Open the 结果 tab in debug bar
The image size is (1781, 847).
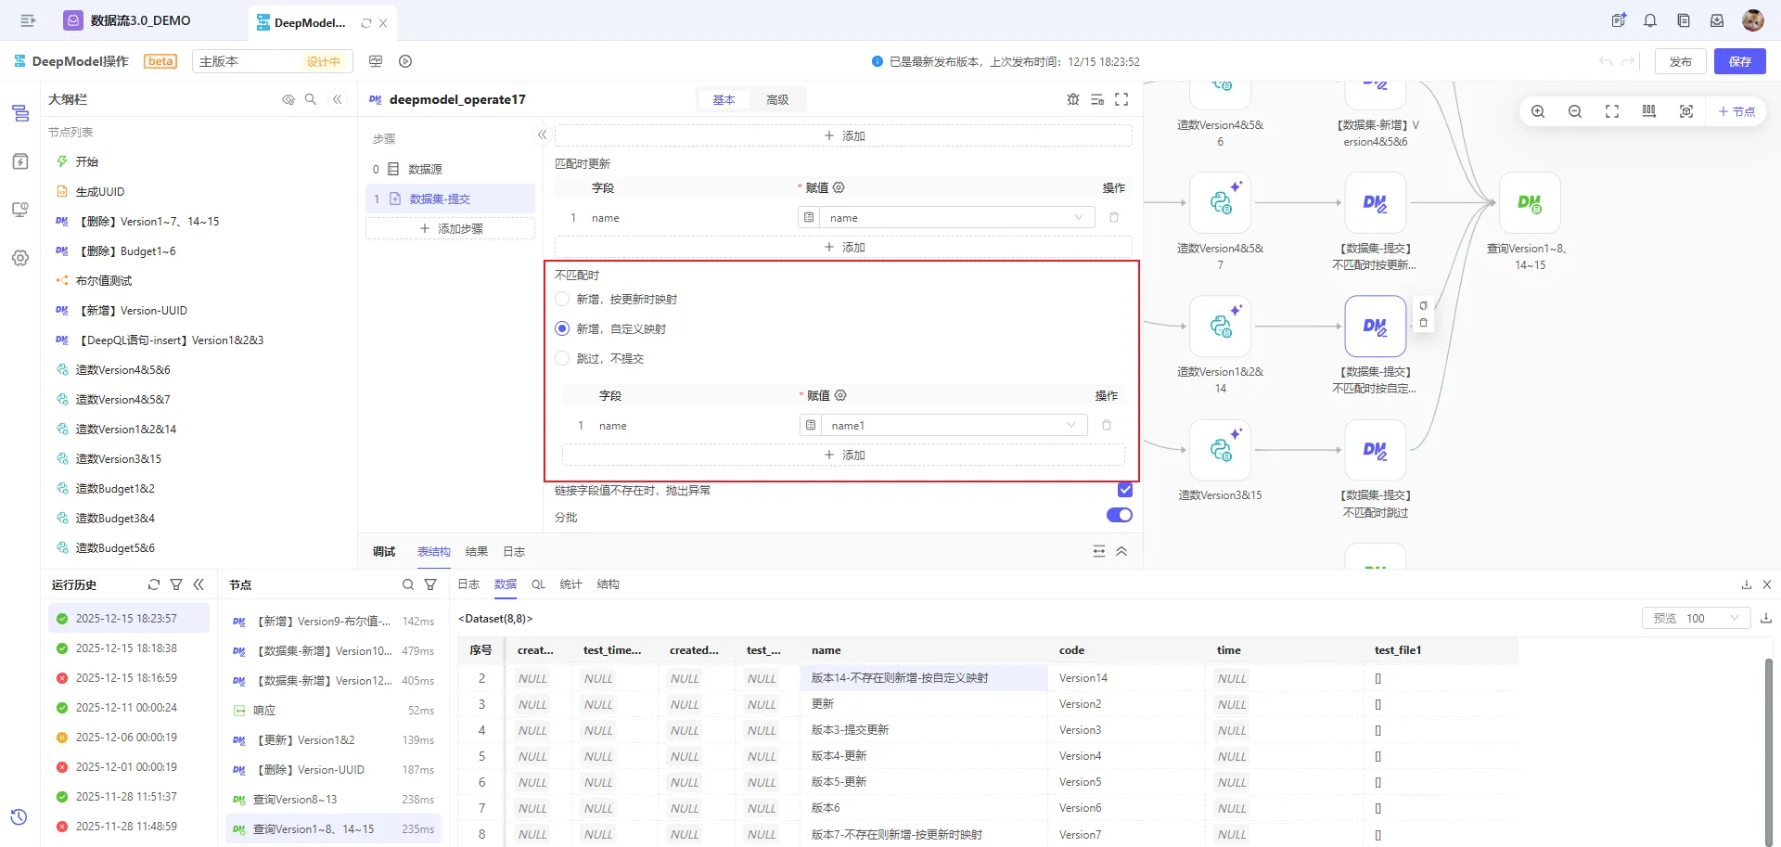pos(477,551)
